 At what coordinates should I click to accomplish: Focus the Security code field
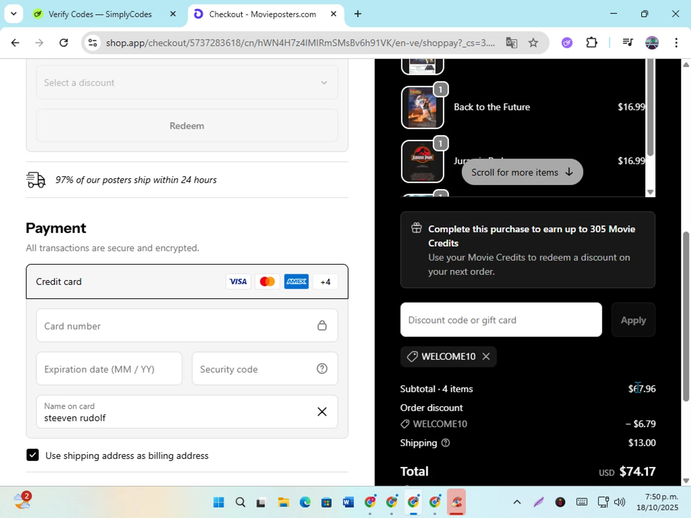[x=265, y=369]
